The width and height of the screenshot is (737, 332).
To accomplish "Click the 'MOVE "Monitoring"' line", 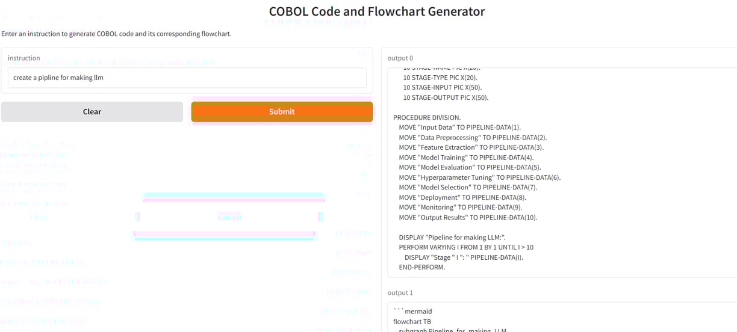I will (461, 207).
